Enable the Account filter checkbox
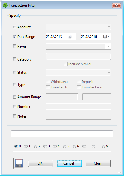 (14, 27)
